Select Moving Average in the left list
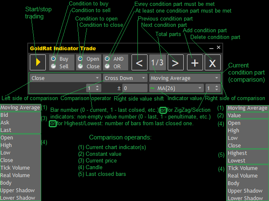The image size is (269, 201). 21,108
